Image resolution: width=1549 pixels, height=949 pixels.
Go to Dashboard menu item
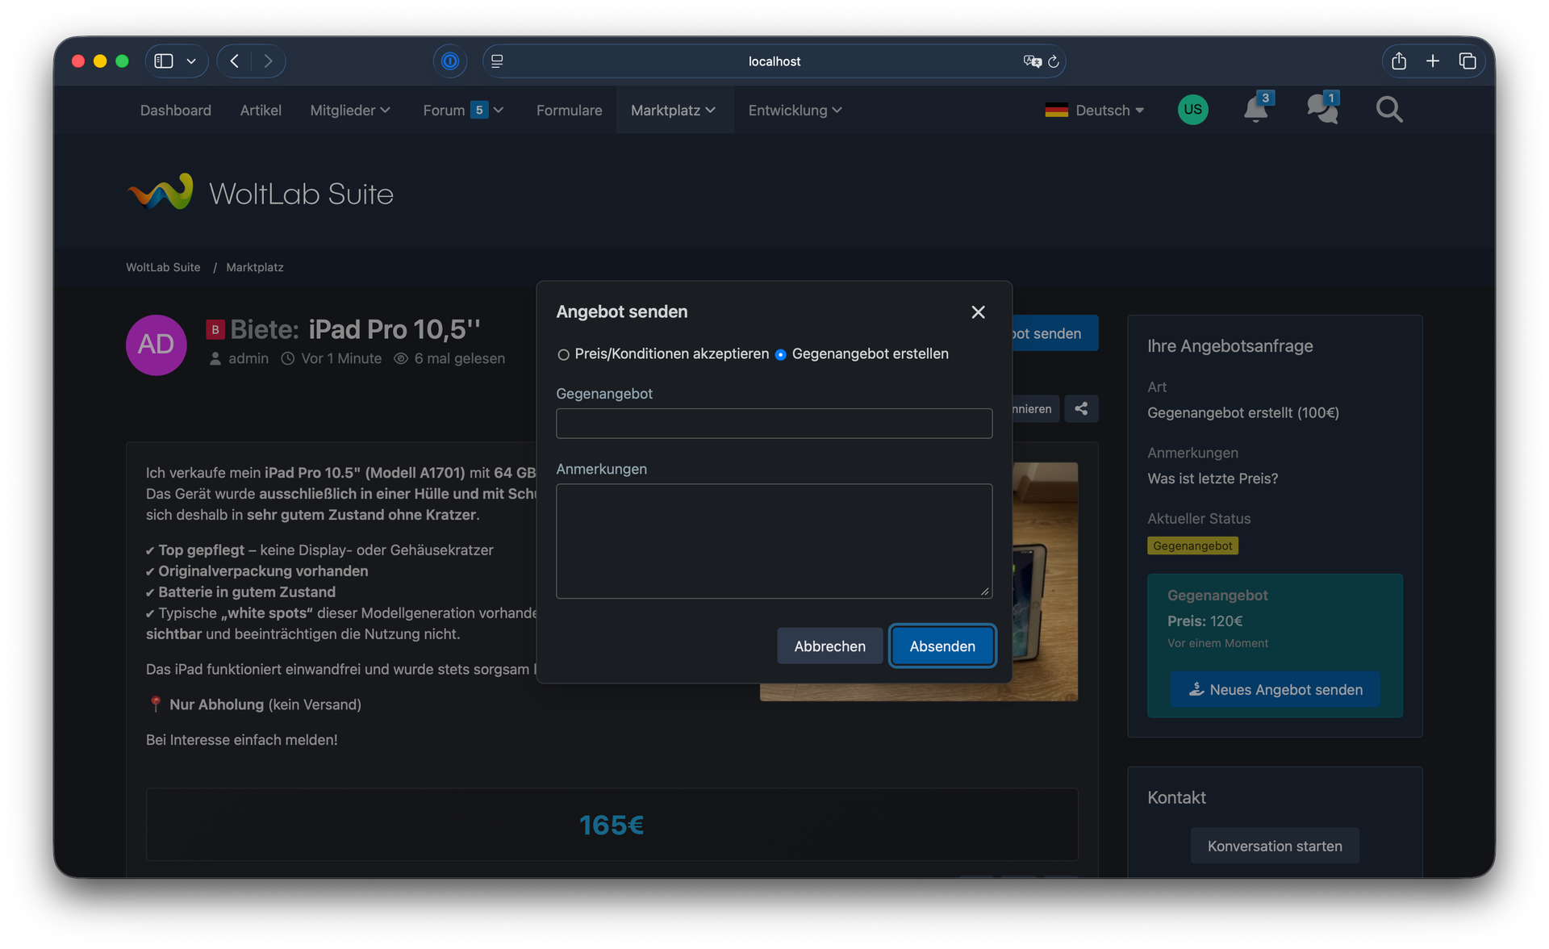coord(175,111)
